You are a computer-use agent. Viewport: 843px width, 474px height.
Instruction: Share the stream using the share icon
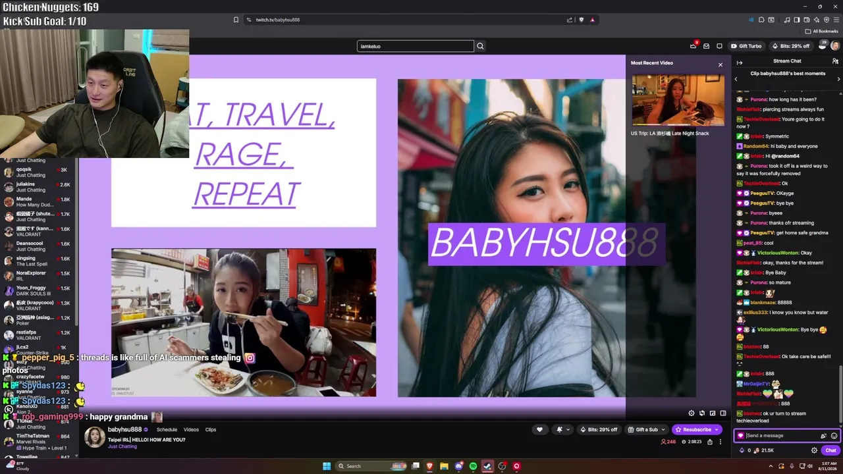tap(709, 442)
